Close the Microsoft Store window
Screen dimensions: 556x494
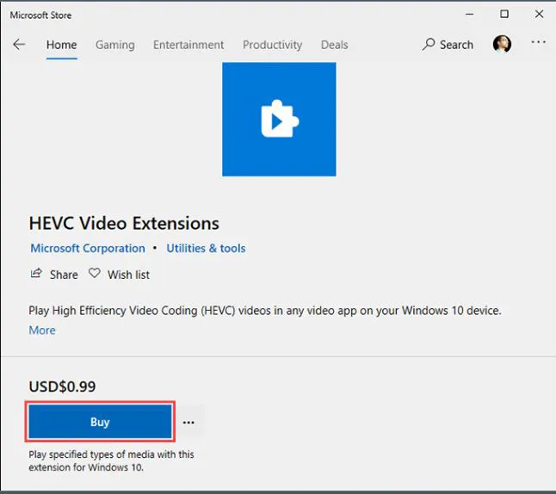[x=539, y=15]
